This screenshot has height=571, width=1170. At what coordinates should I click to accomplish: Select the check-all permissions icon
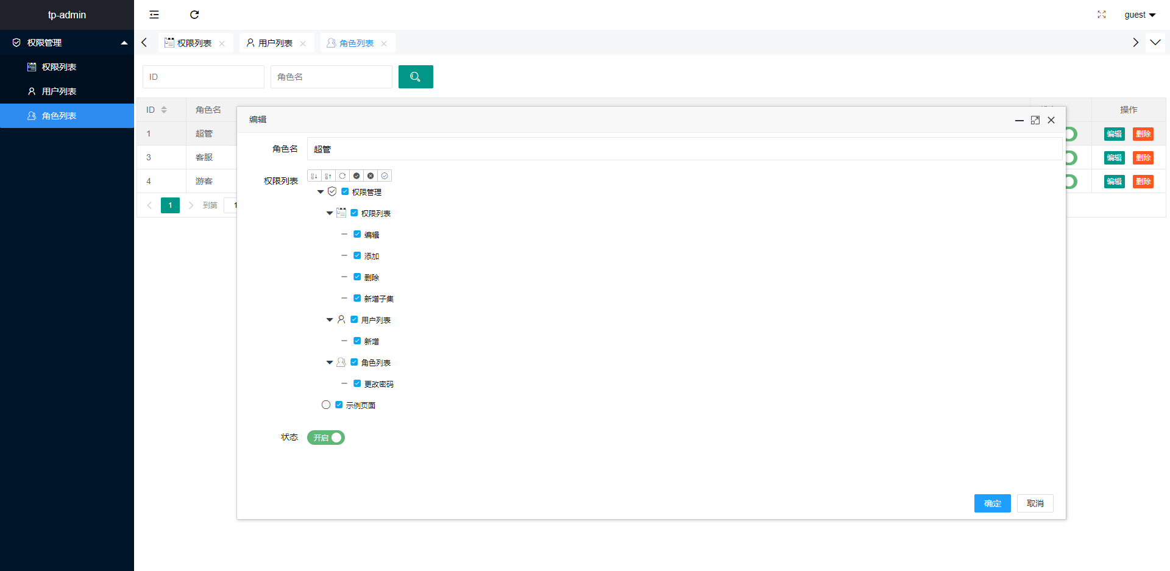point(356,176)
